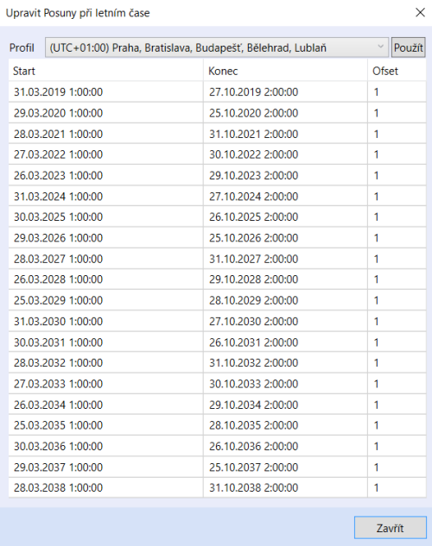Select start cell 29.03.2020 1:00:00
The height and width of the screenshot is (546, 432).
[105, 113]
